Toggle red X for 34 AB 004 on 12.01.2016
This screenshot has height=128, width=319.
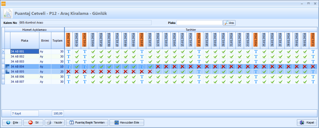(158, 67)
